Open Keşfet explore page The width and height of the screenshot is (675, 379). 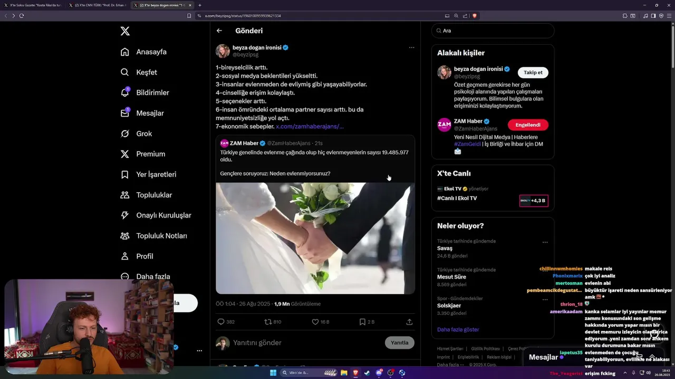pos(139,72)
